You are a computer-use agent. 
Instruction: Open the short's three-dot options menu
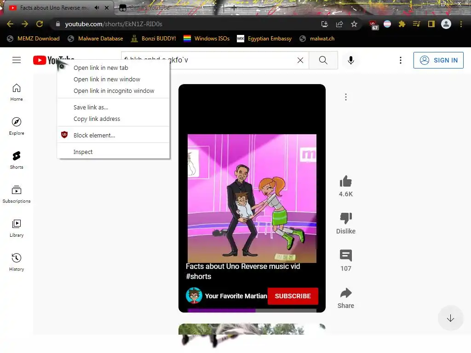pos(346,97)
